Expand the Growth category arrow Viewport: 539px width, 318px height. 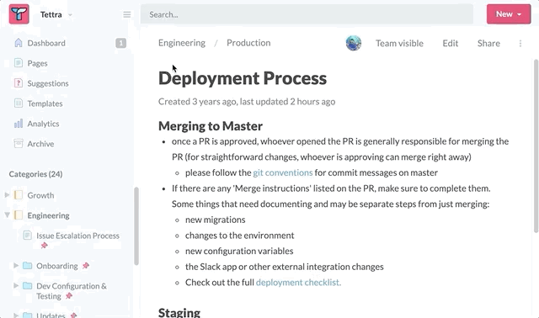[x=7, y=195]
